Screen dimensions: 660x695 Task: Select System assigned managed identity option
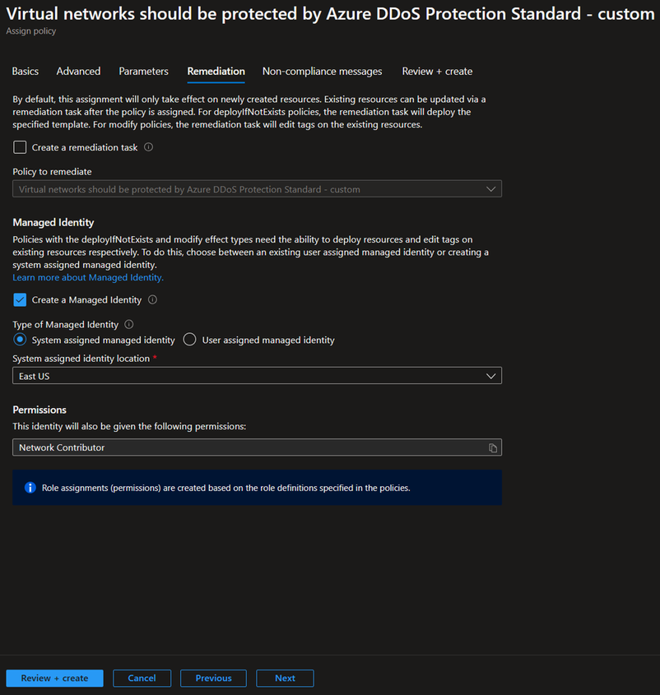tap(20, 340)
